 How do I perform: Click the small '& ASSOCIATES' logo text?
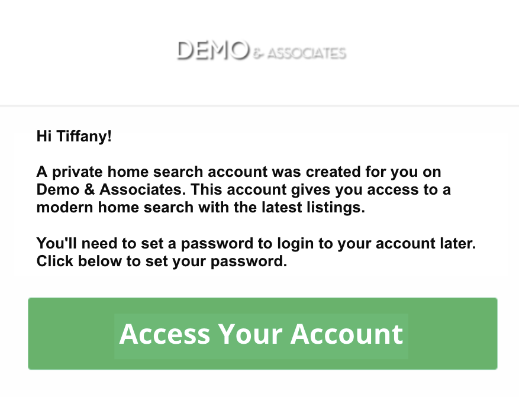(x=300, y=53)
